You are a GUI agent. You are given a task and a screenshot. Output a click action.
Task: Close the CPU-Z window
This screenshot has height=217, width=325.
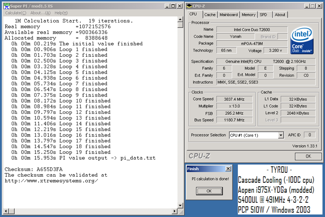point(319,6)
